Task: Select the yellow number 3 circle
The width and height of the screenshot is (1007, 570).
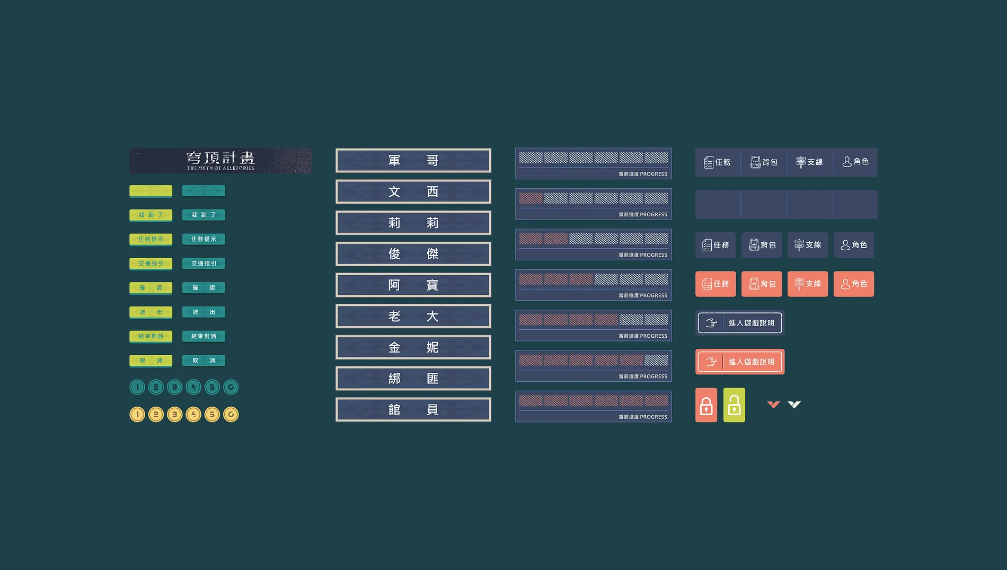Action: point(174,414)
